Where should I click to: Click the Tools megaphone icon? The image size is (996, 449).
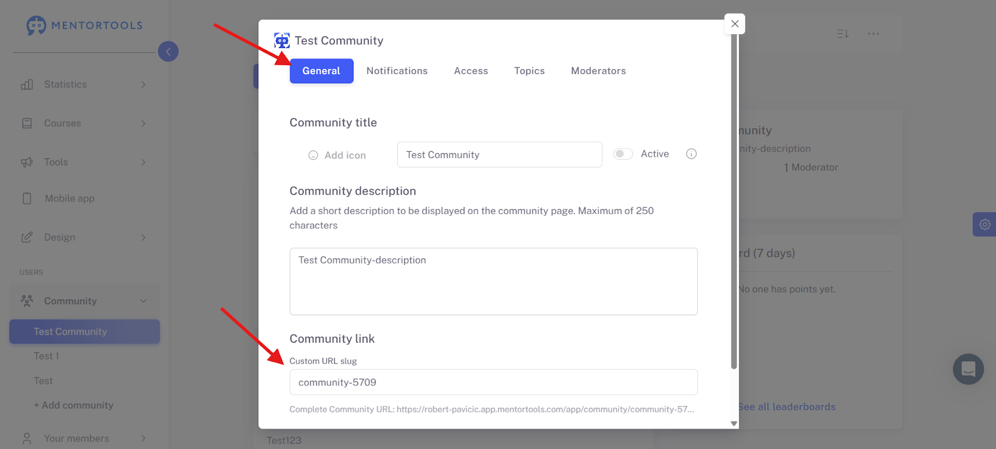[x=27, y=162]
